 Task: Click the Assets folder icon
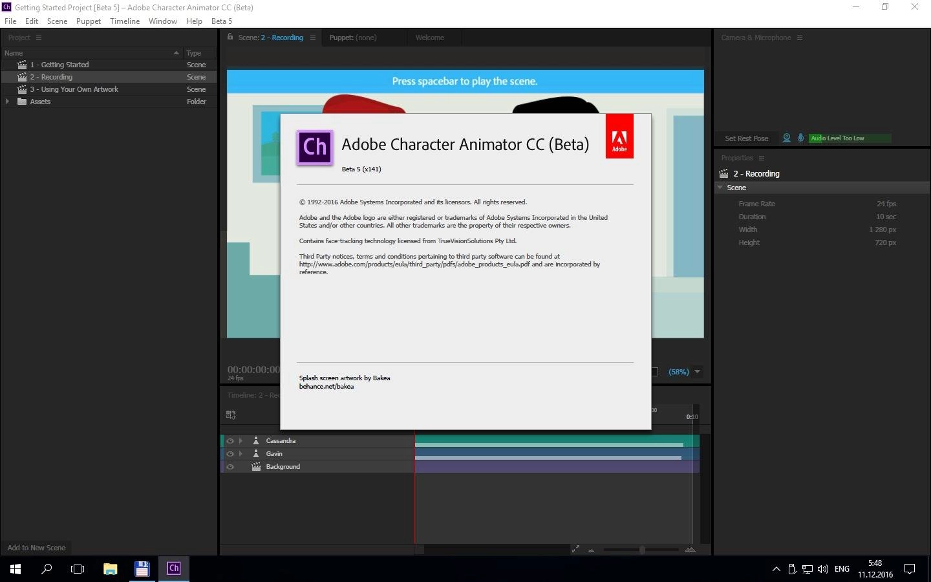22,102
